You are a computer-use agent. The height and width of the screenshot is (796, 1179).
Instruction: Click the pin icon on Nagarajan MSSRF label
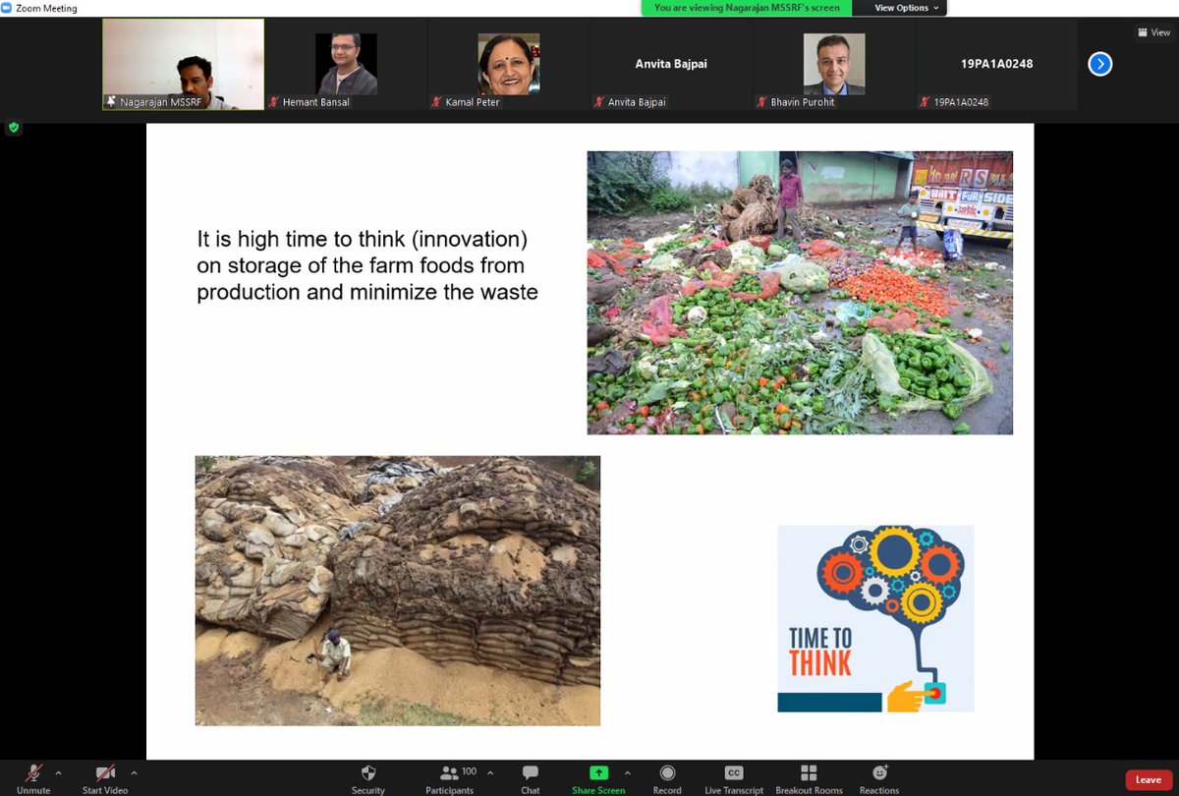[x=111, y=101]
